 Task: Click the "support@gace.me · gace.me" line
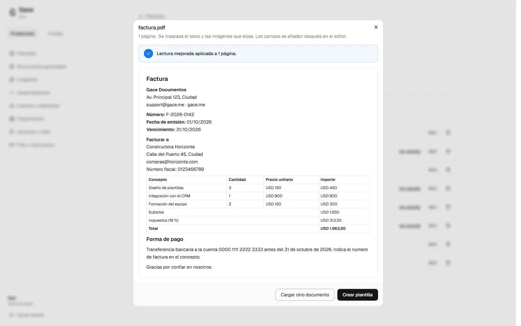tap(176, 105)
